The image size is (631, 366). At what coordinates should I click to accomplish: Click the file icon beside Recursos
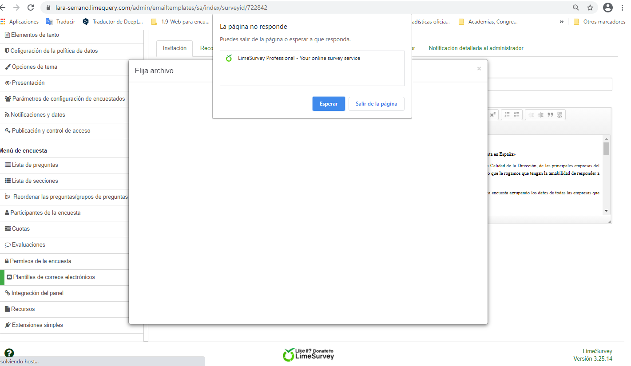(x=7, y=309)
